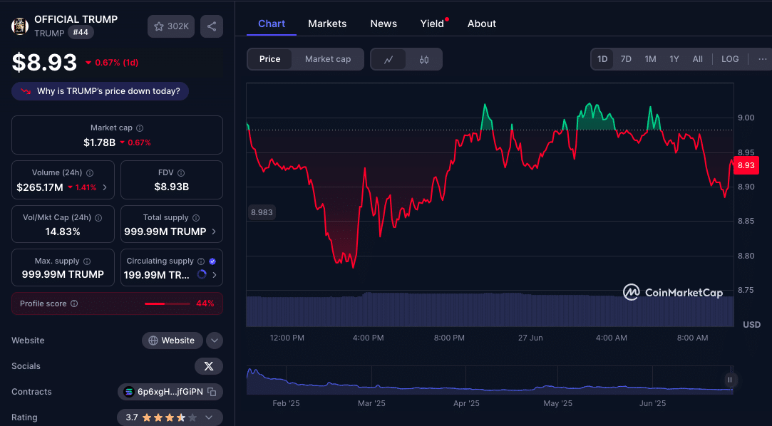Select Market cap chart mode
This screenshot has width=772, height=426.
coord(328,59)
